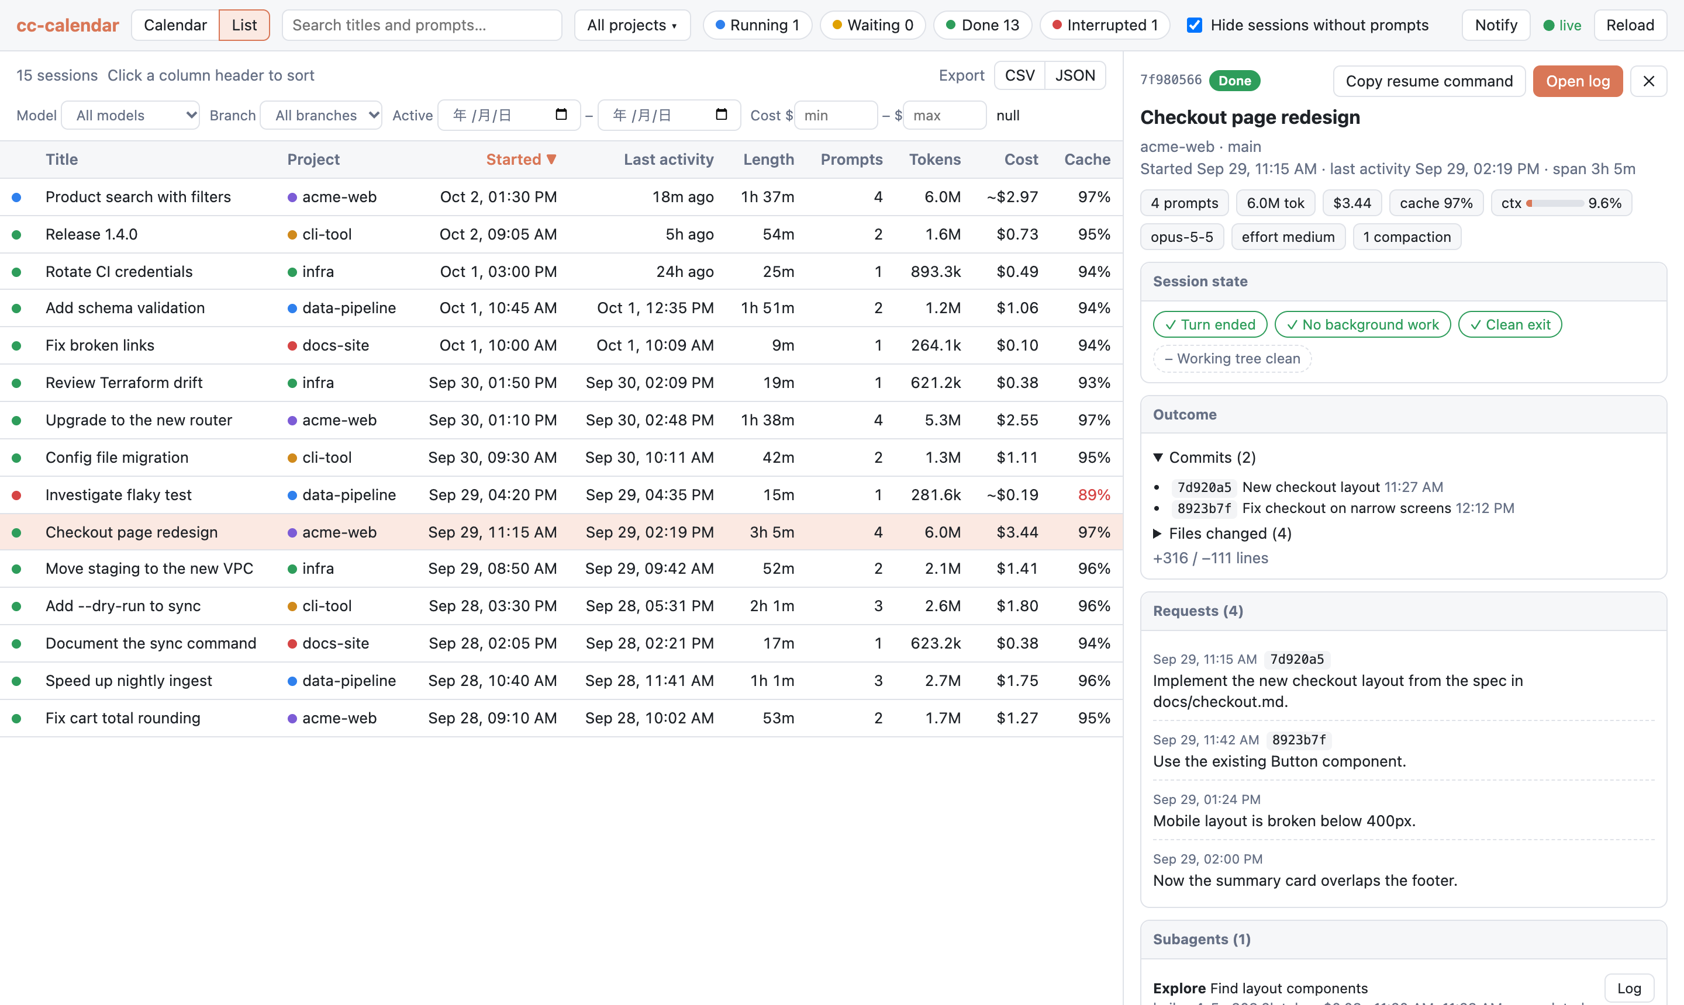Export sessions as JSON
The image size is (1684, 1005).
[x=1075, y=75]
